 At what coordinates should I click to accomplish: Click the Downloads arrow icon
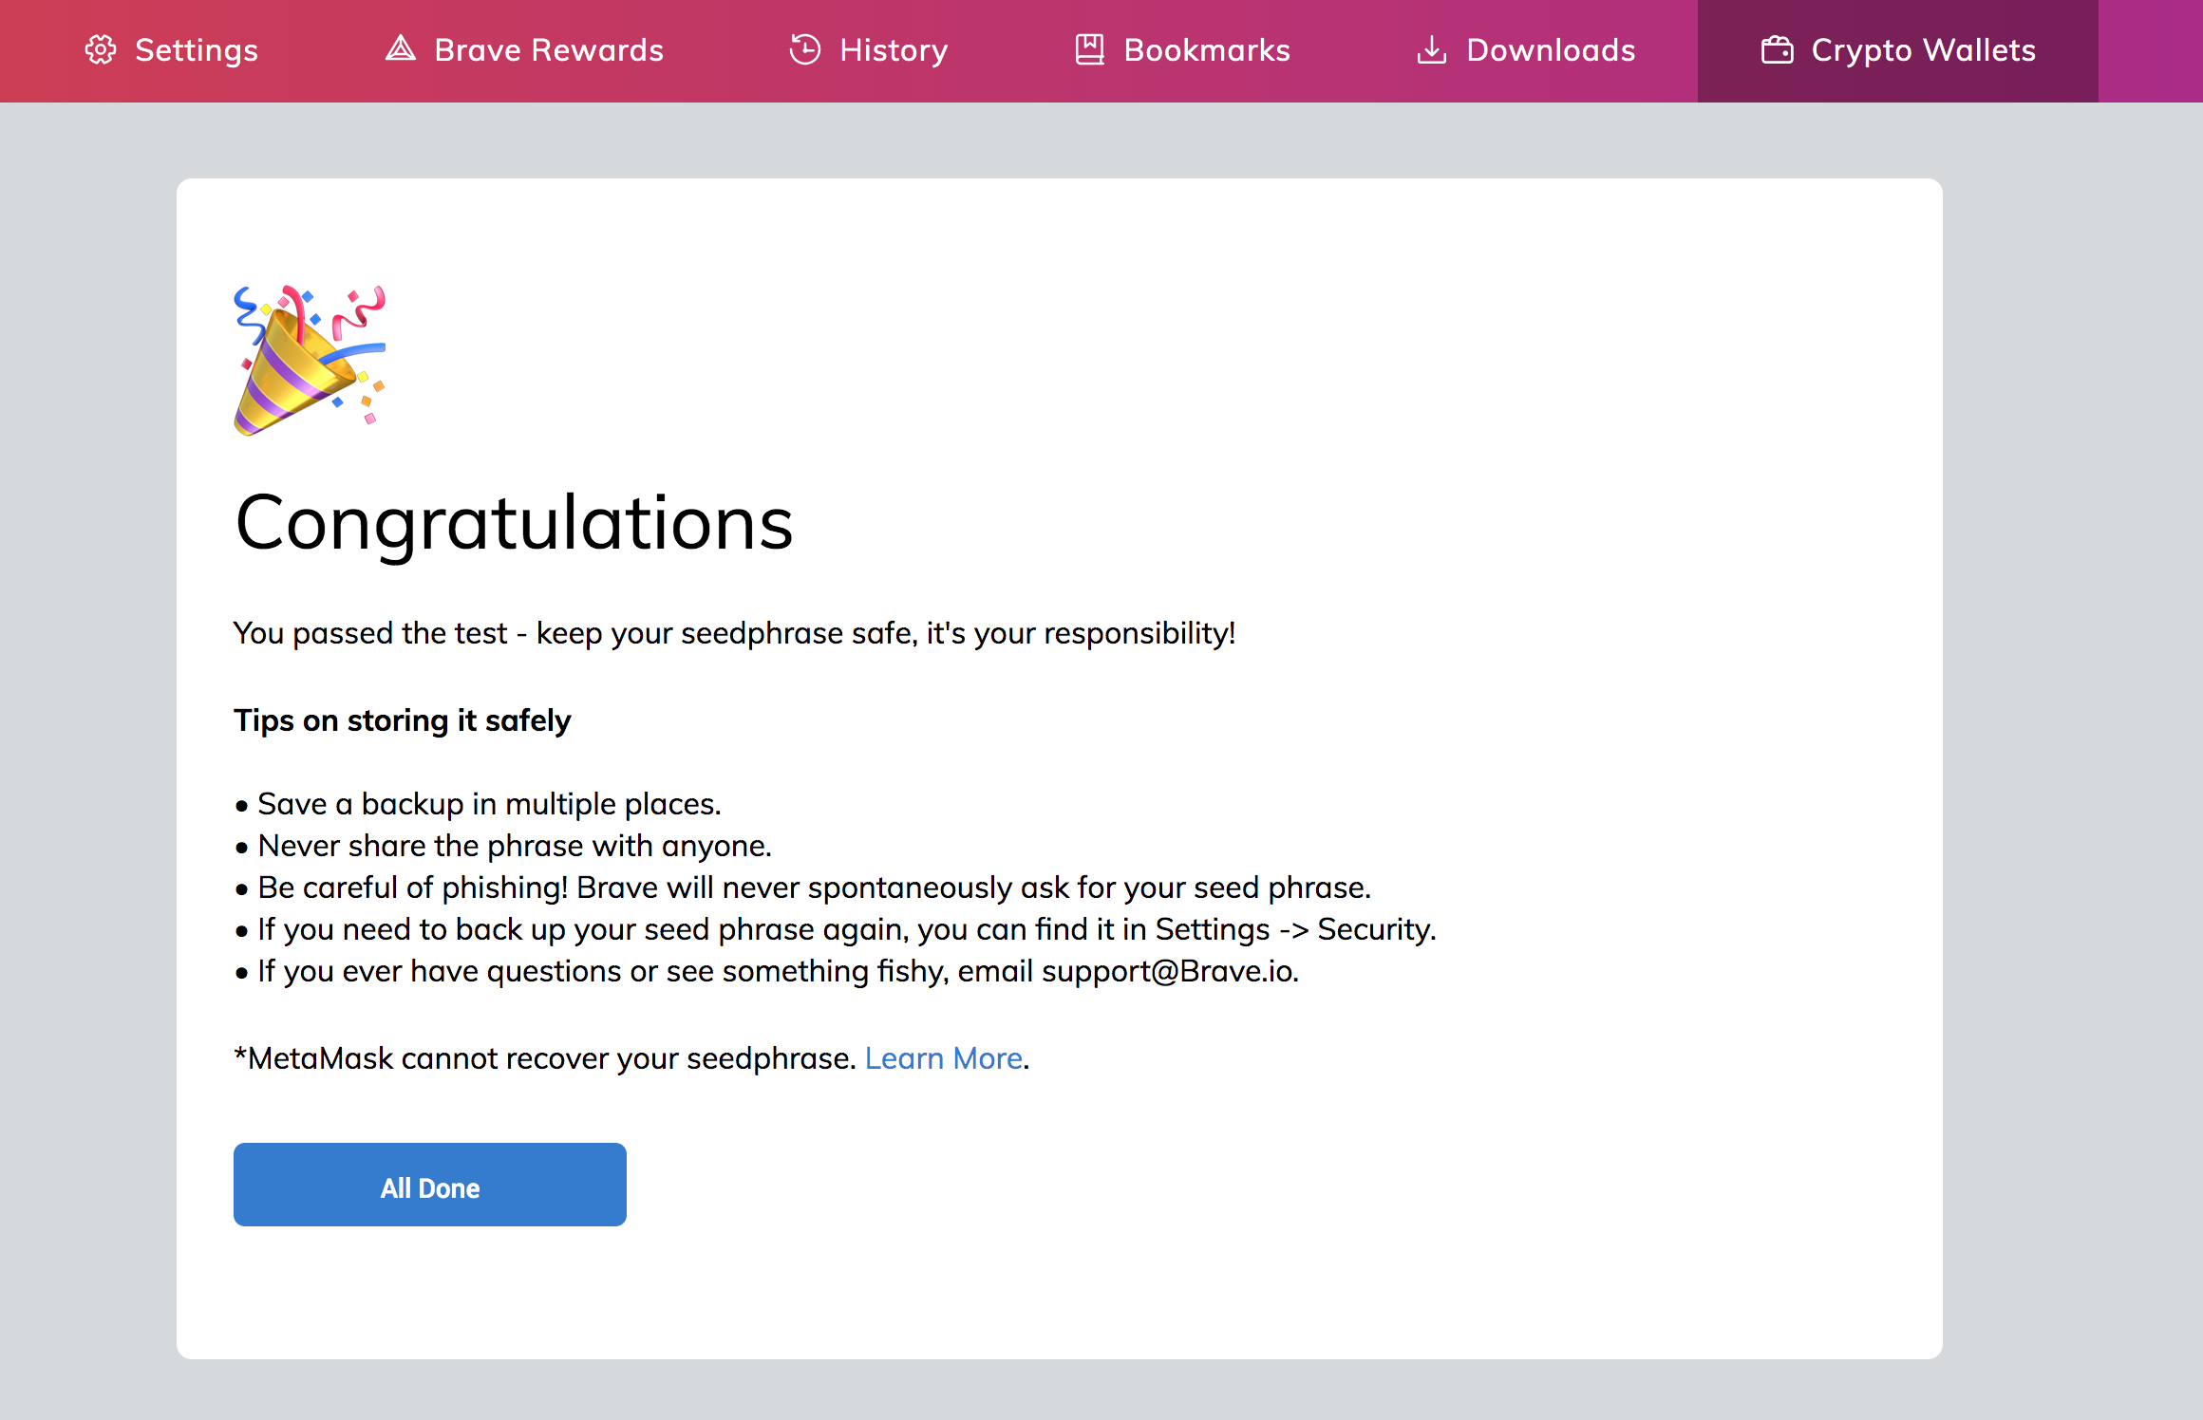(1431, 49)
